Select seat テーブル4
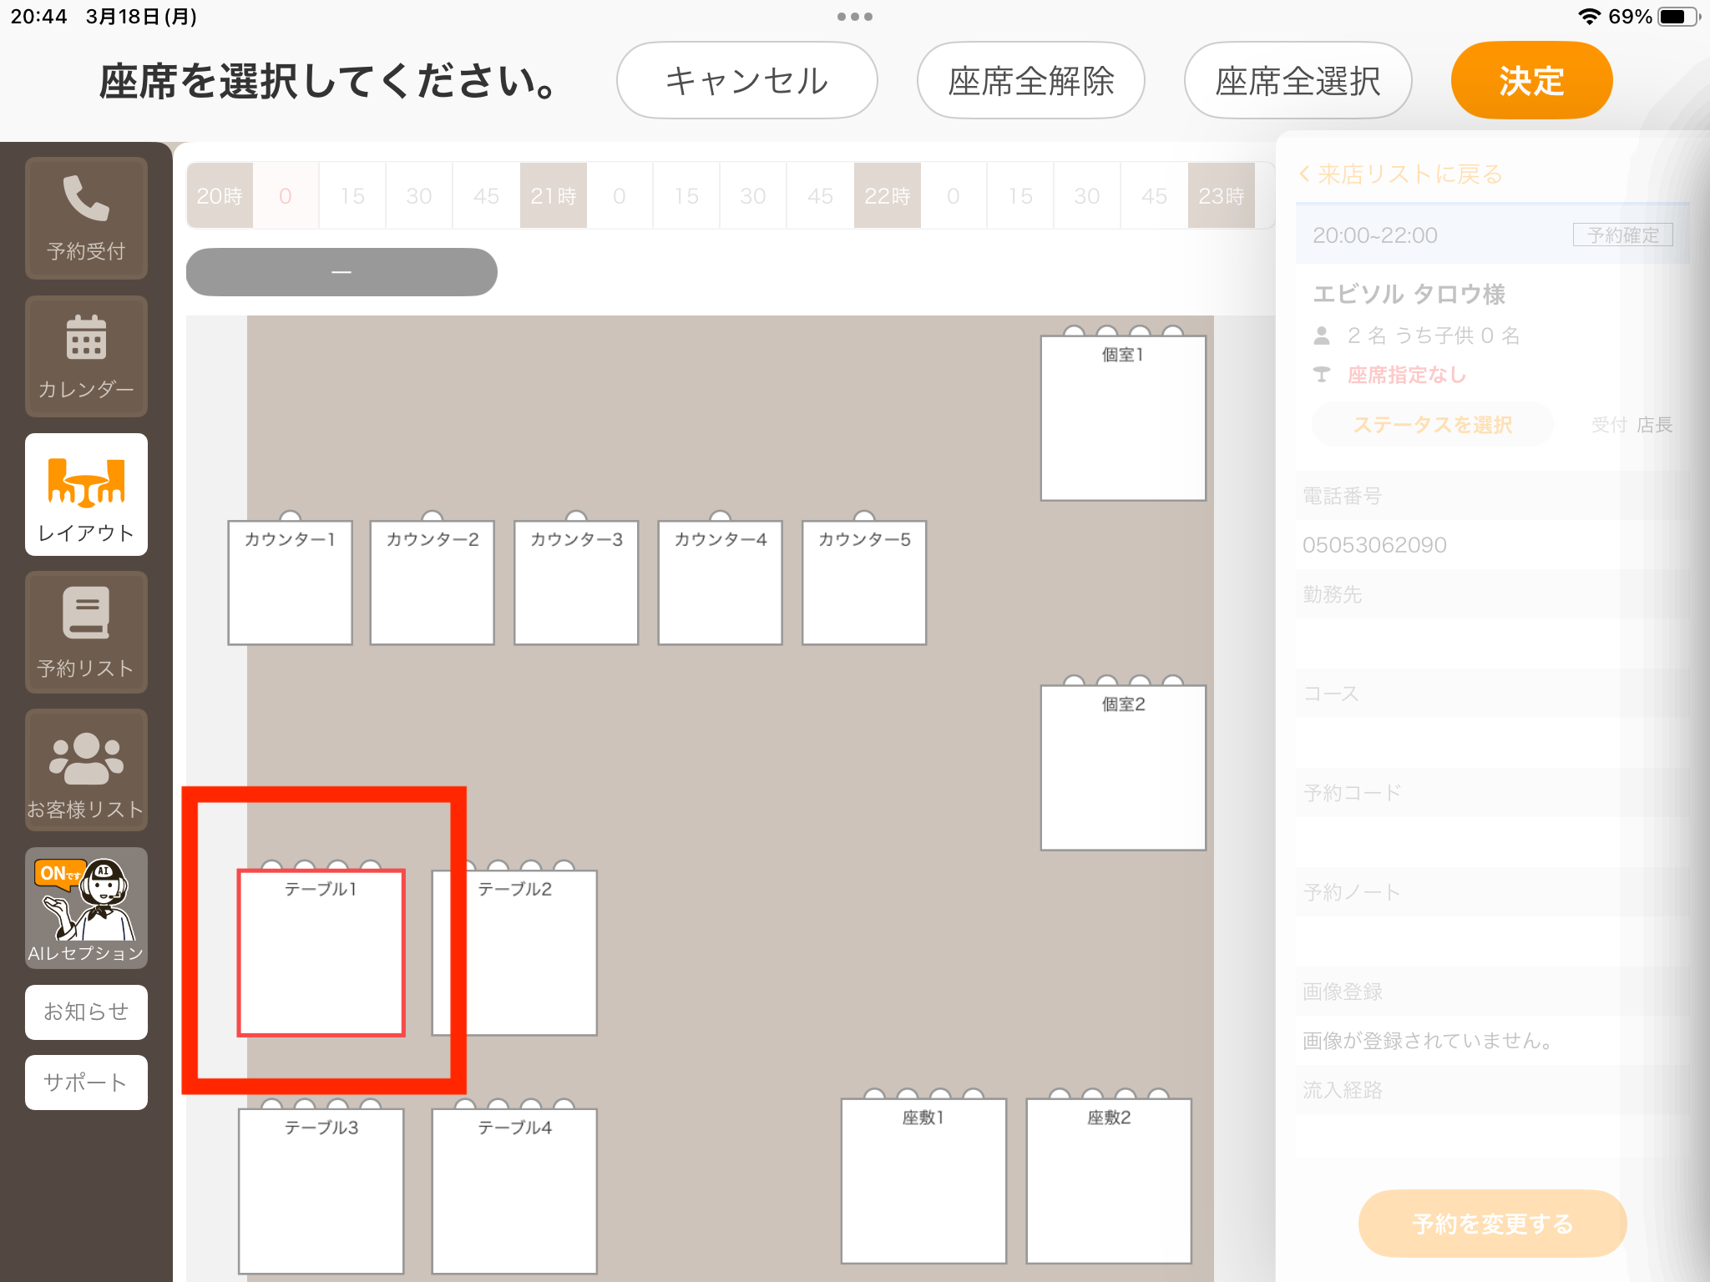 514,1191
